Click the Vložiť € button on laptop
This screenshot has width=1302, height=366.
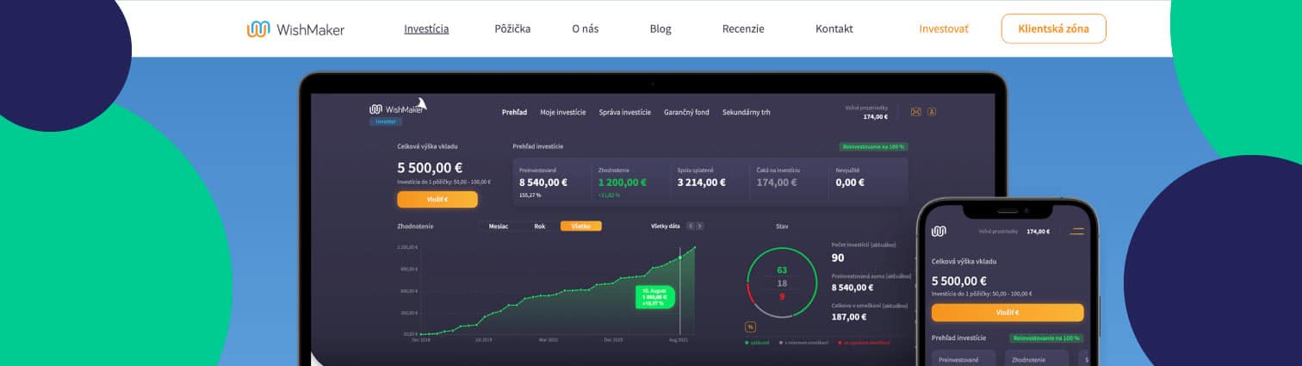437,200
